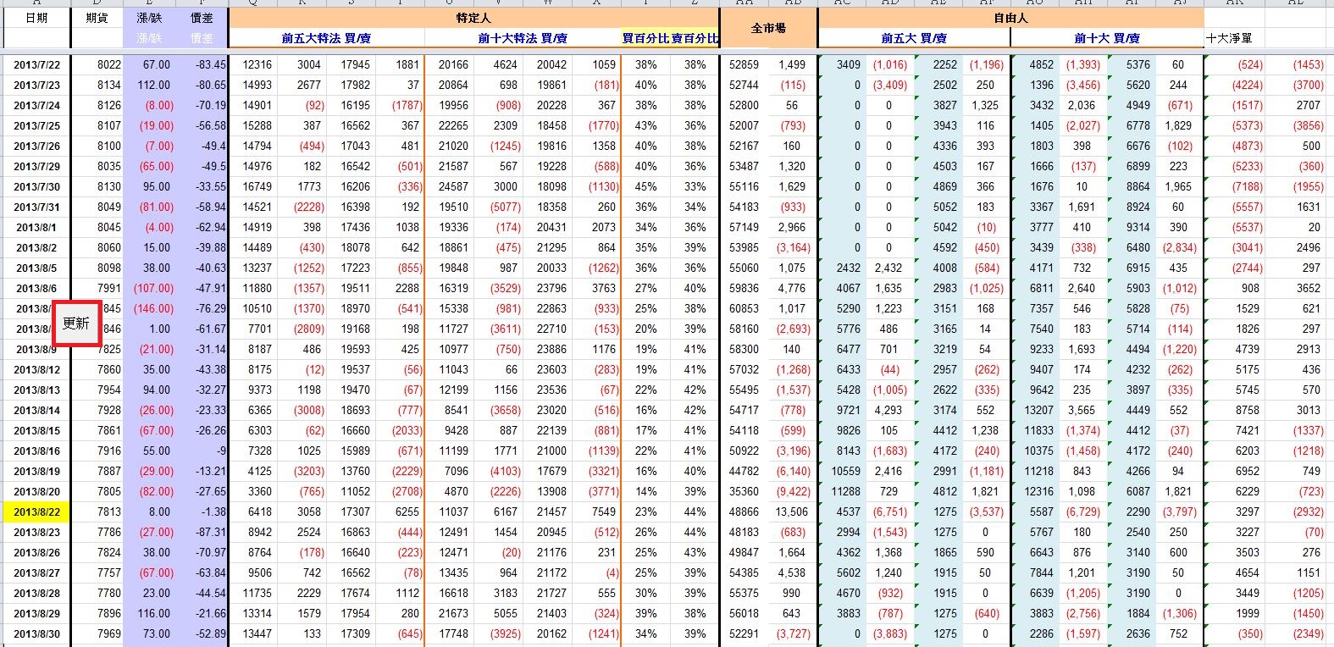The width and height of the screenshot is (1334, 647).
Task: Select the date cell 2013/8/2
Action: coord(36,247)
